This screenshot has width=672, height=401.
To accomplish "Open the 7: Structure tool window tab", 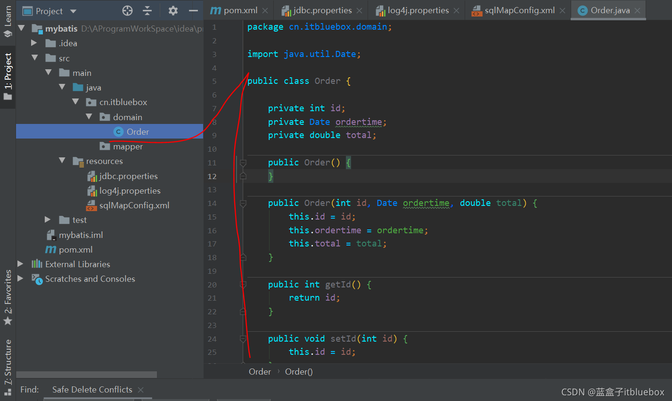I will pyautogui.click(x=8, y=368).
